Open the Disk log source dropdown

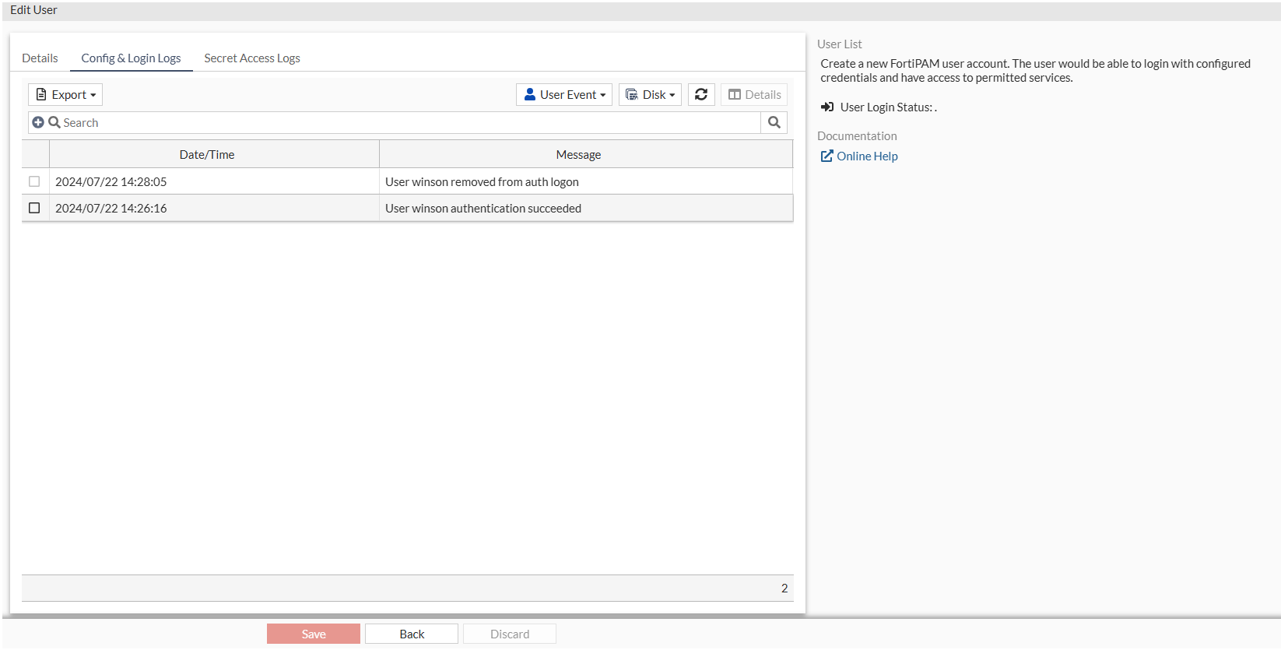coord(650,94)
